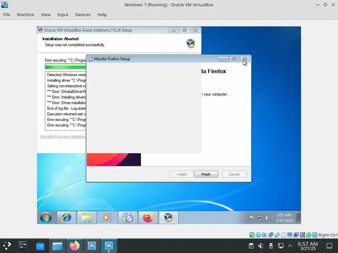Select the 'Execution returned exit c' log line
The image size is (338, 253).
[66, 114]
